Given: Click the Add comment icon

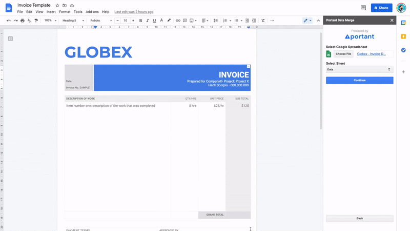Looking at the screenshot, I should [x=185, y=21].
